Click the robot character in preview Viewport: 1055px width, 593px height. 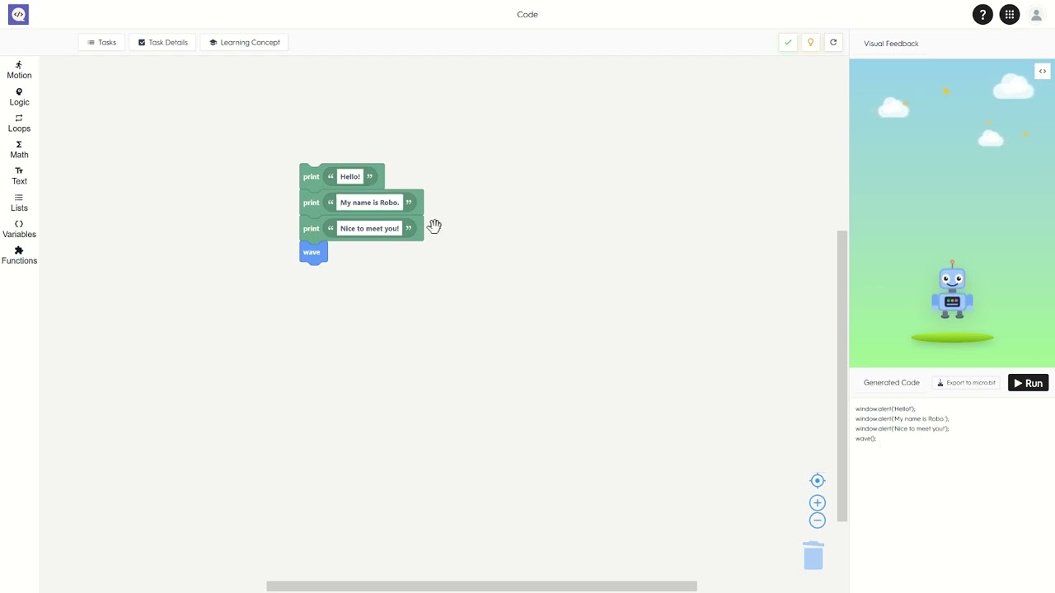tap(952, 290)
